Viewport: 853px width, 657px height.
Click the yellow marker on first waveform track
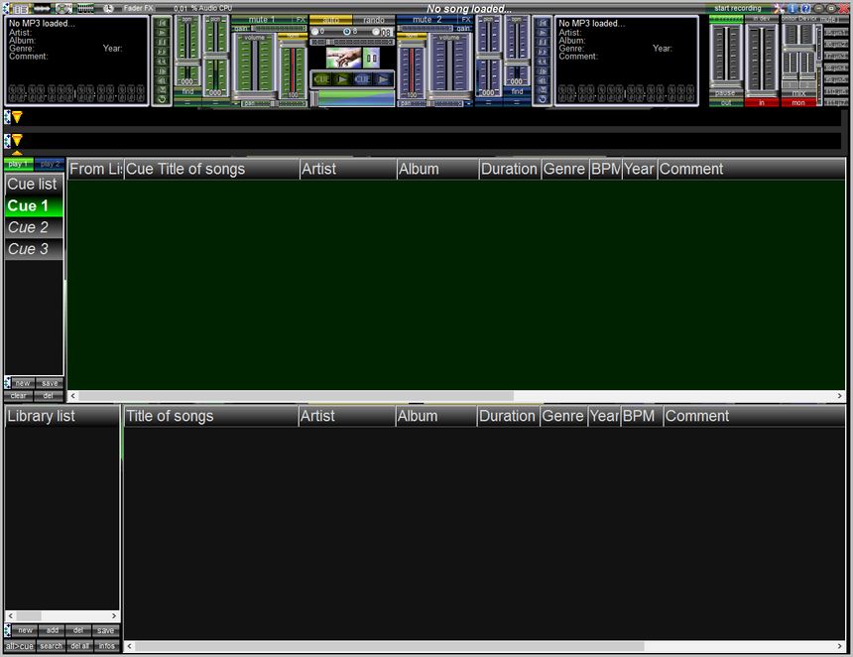[x=17, y=116]
